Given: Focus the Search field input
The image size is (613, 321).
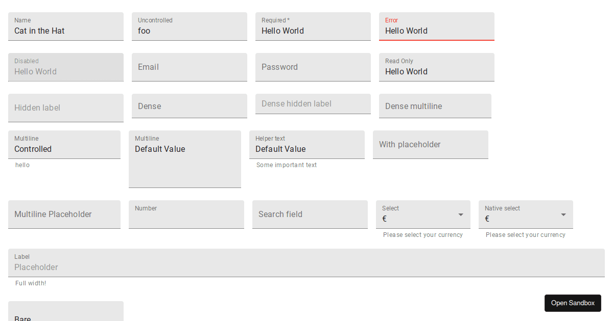Looking at the screenshot, I should [x=310, y=215].
